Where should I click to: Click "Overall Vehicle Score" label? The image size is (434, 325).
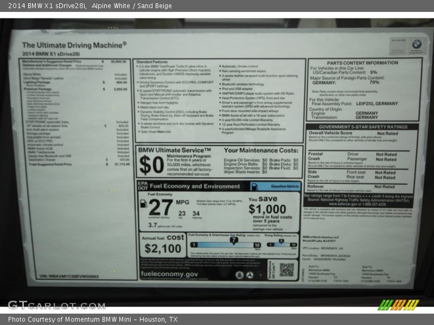(330, 133)
